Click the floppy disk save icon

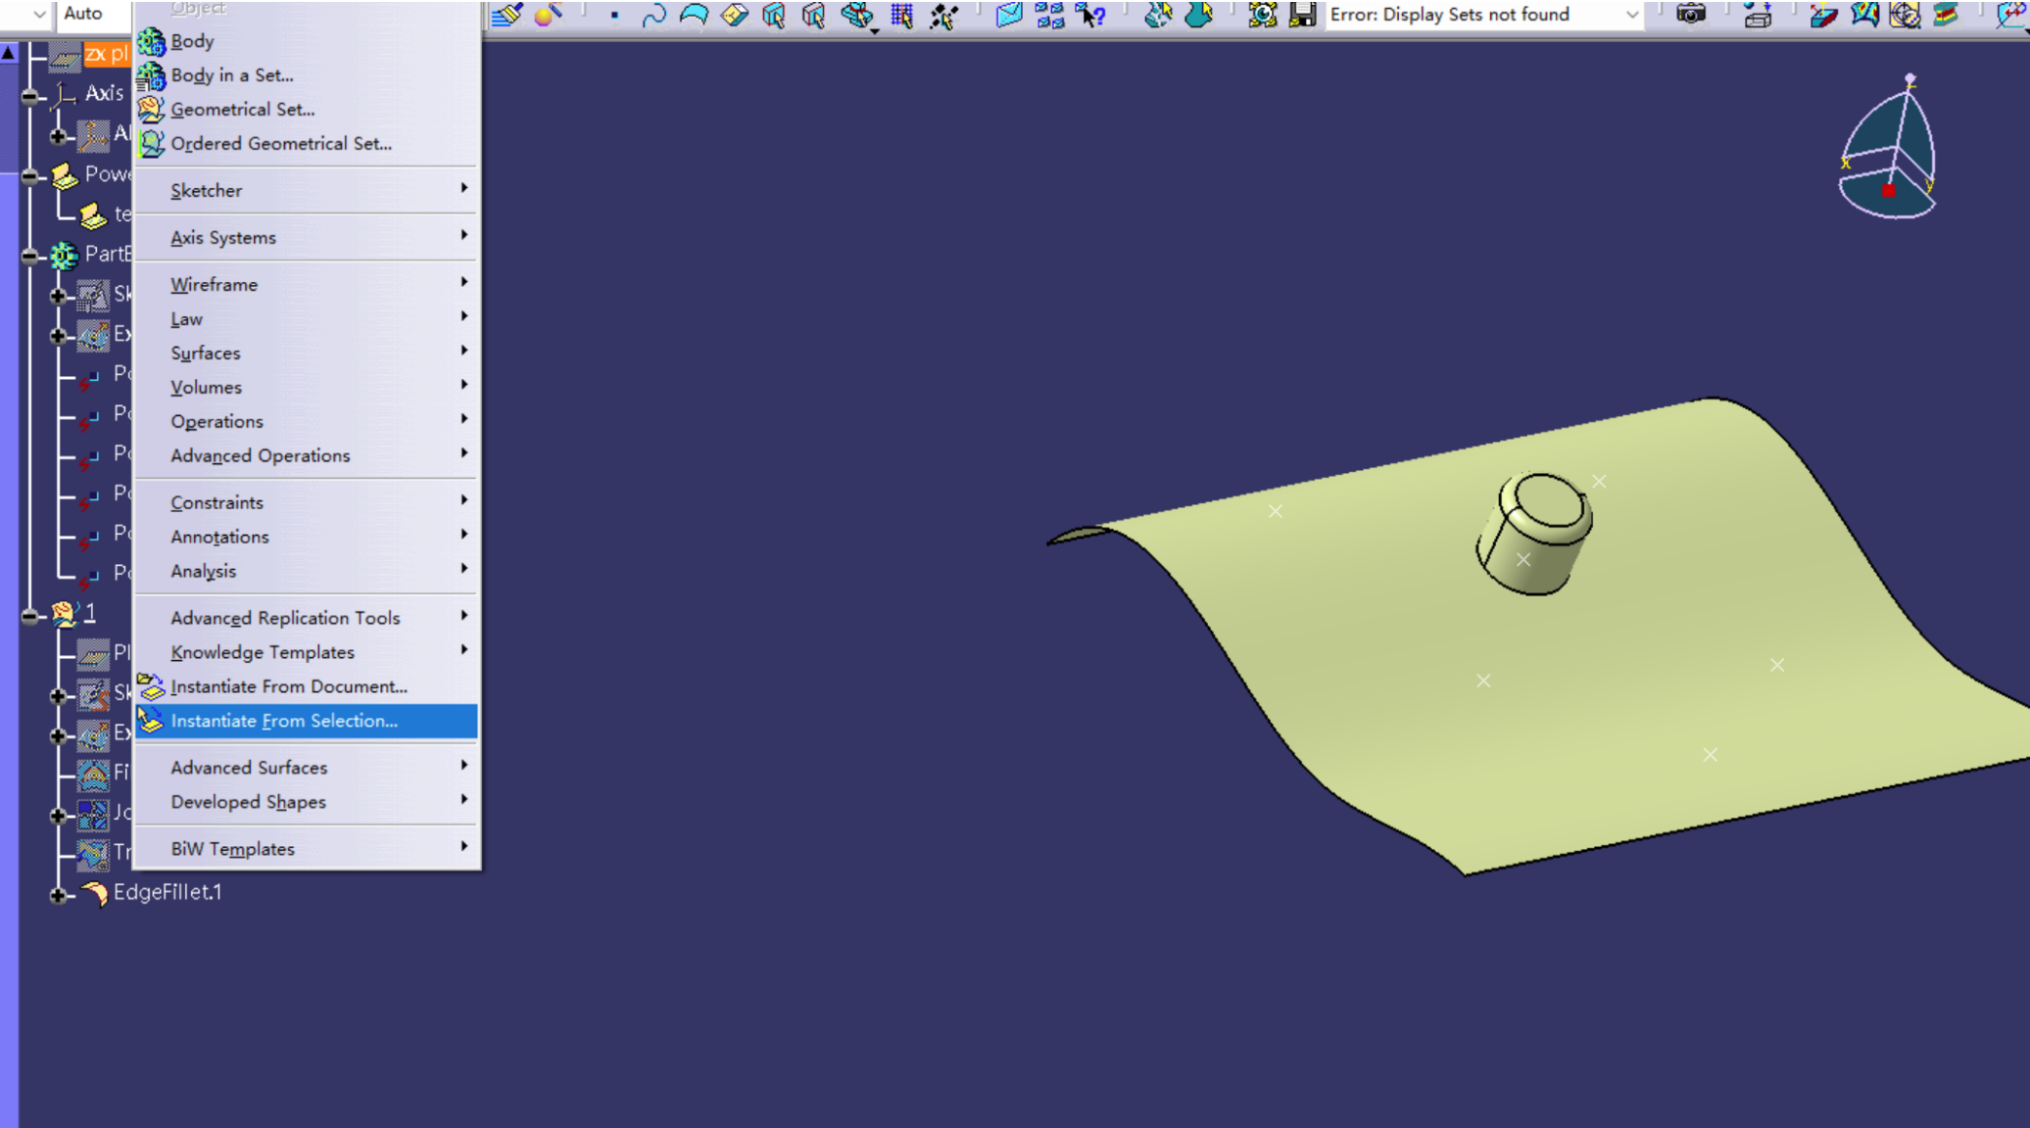click(x=1303, y=15)
